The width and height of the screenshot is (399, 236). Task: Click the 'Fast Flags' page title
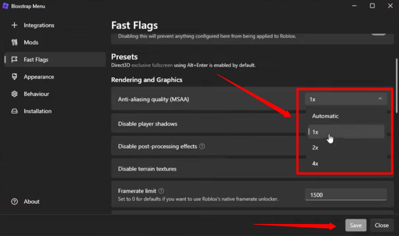coord(134,26)
